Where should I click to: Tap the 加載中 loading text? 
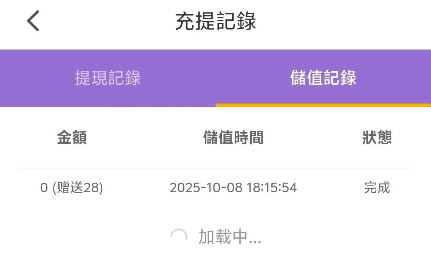pos(221,237)
